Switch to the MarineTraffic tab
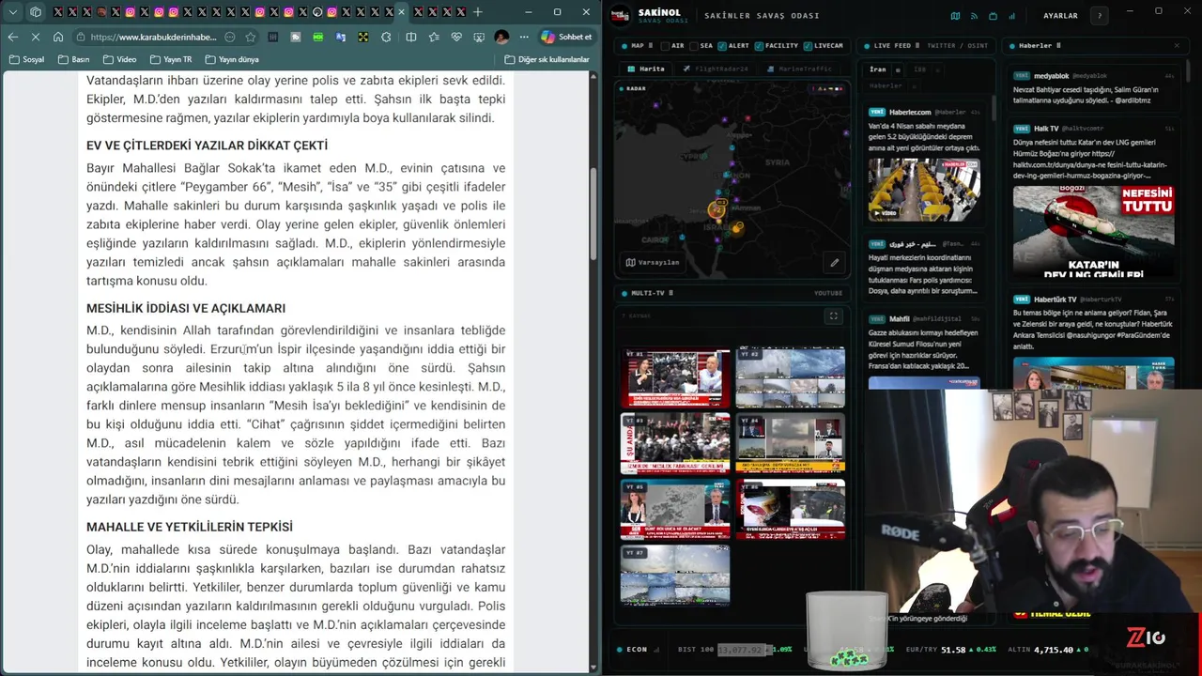Viewport: 1202px width, 676px height. click(x=799, y=69)
